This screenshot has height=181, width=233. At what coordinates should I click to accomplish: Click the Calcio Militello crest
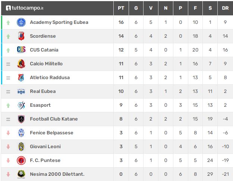pos(21,64)
